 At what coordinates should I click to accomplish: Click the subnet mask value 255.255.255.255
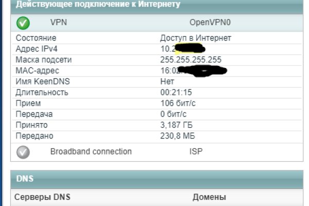pos(191,60)
